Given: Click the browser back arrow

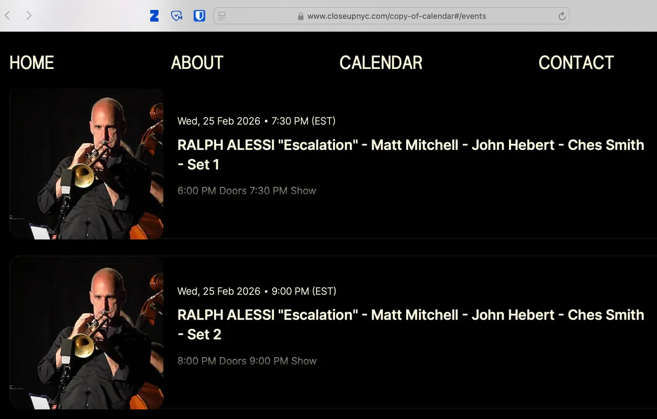Looking at the screenshot, I should pyautogui.click(x=7, y=15).
